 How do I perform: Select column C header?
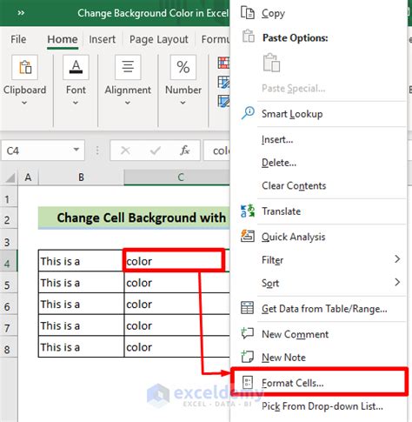coord(177,178)
